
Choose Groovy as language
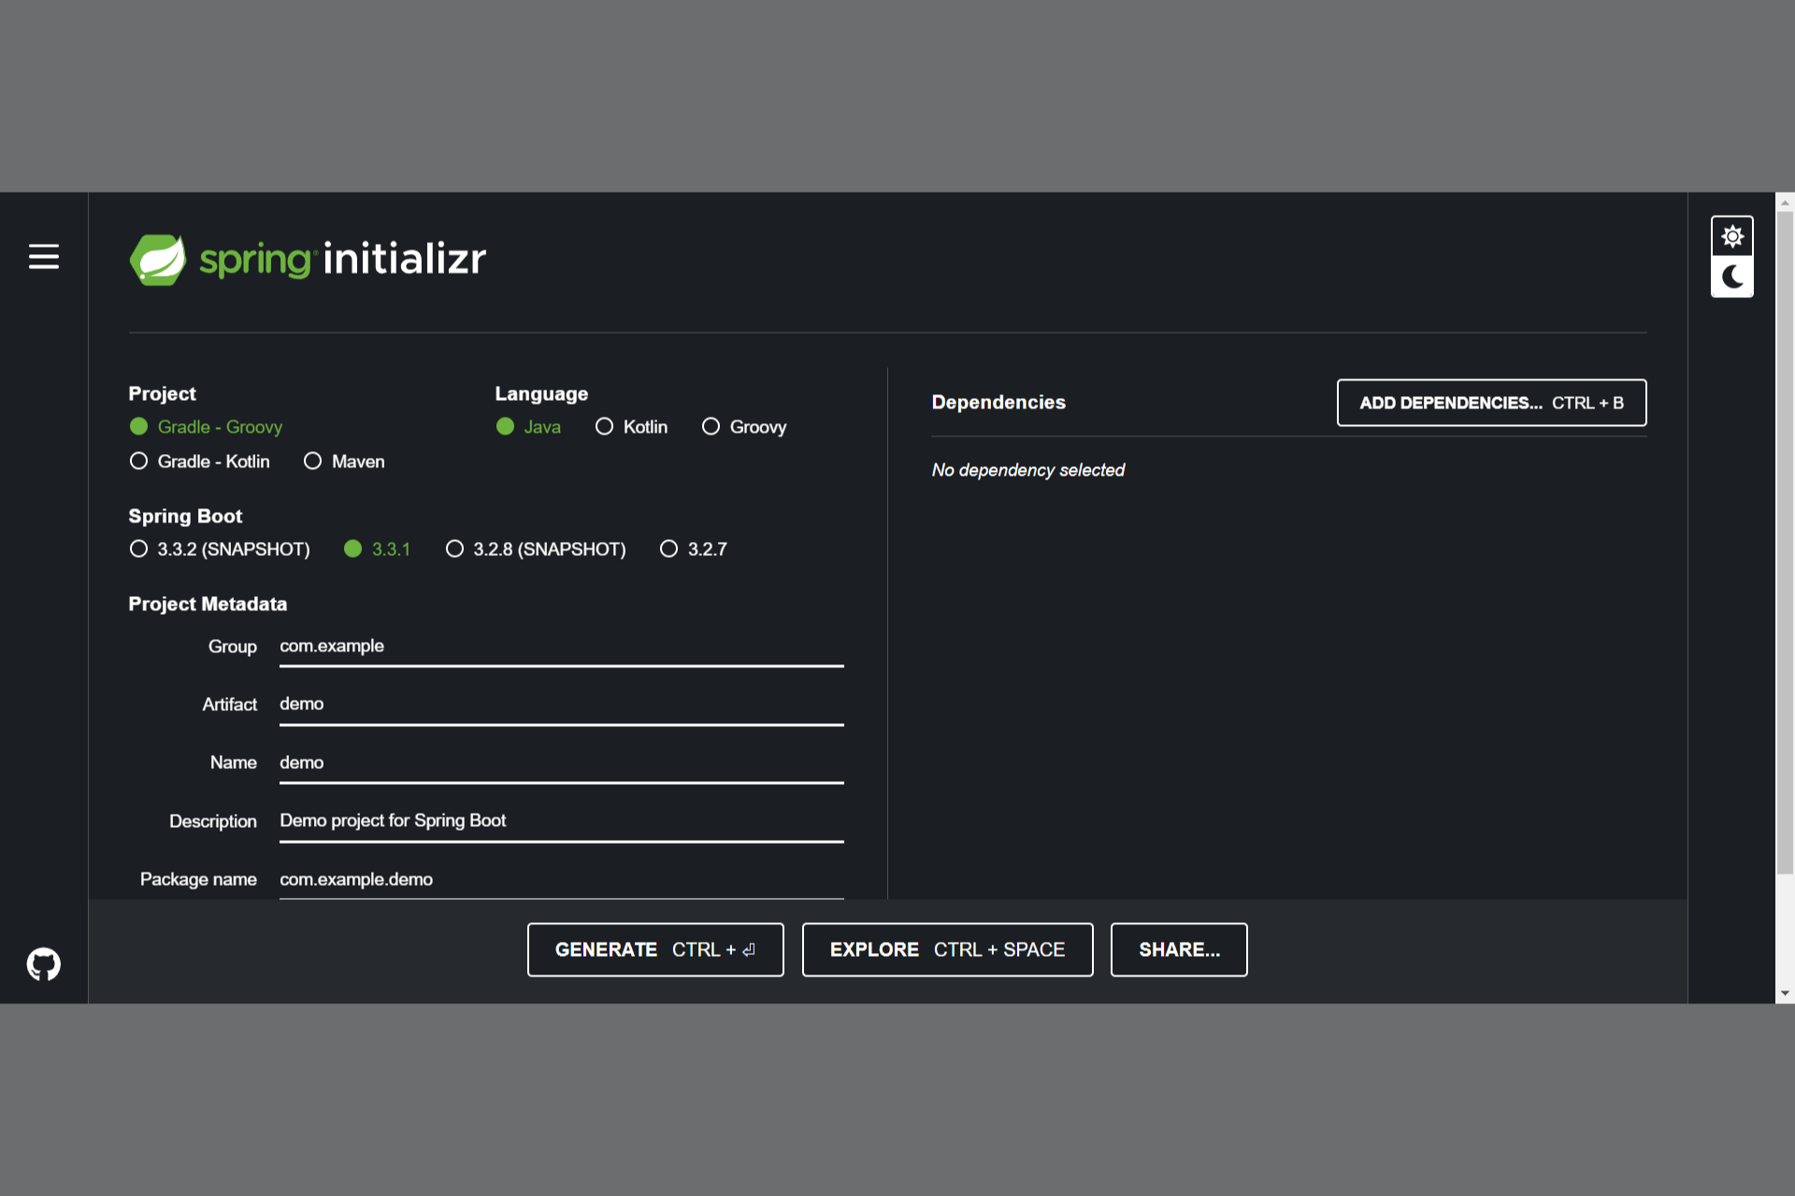pyautogui.click(x=744, y=427)
